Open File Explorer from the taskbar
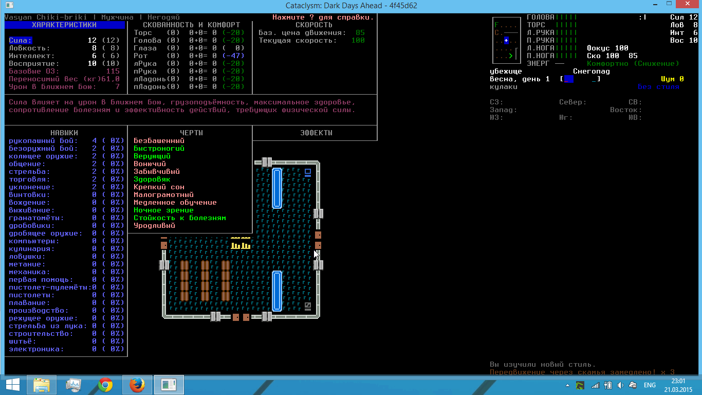The height and width of the screenshot is (395, 702). (42, 385)
